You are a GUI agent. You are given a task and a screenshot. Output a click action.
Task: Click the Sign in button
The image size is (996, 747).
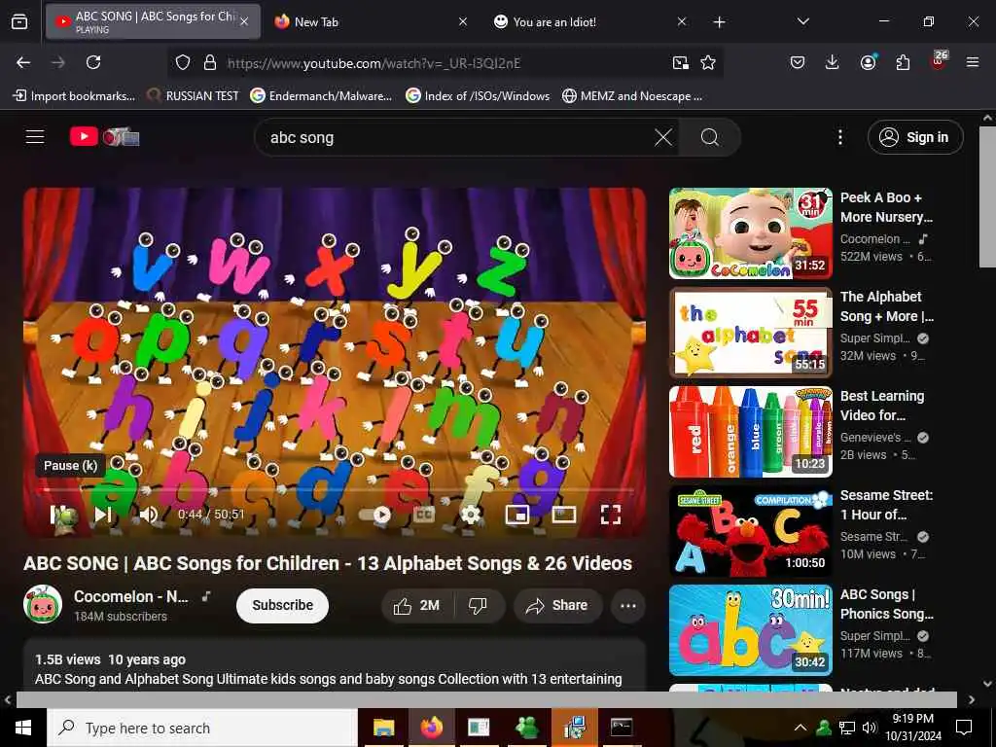tap(914, 137)
